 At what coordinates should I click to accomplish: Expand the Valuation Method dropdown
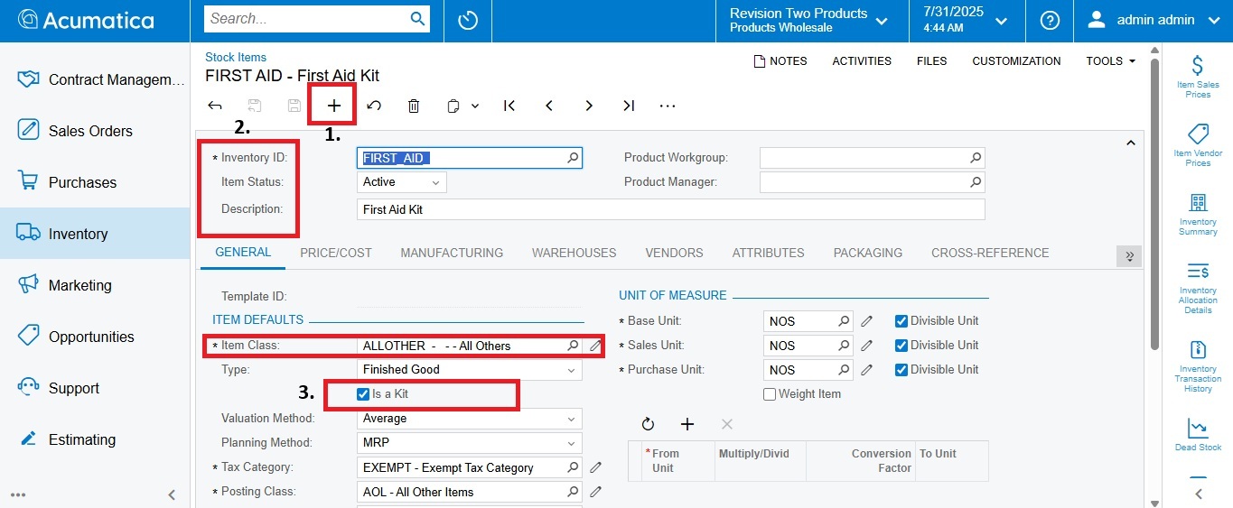point(470,419)
